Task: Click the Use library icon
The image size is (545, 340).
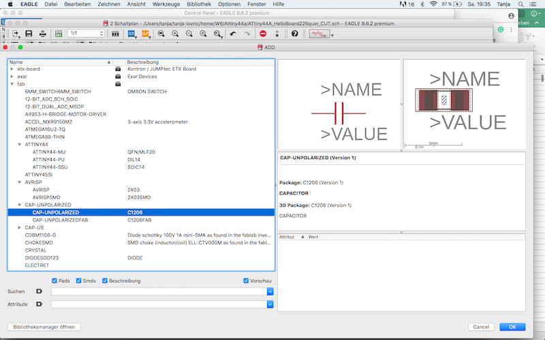Action: [115, 33]
